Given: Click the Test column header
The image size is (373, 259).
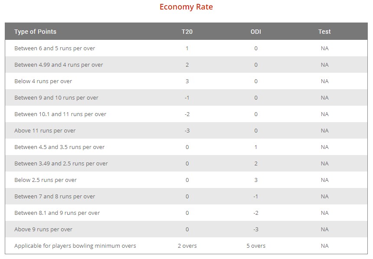Looking at the screenshot, I should (x=324, y=32).
